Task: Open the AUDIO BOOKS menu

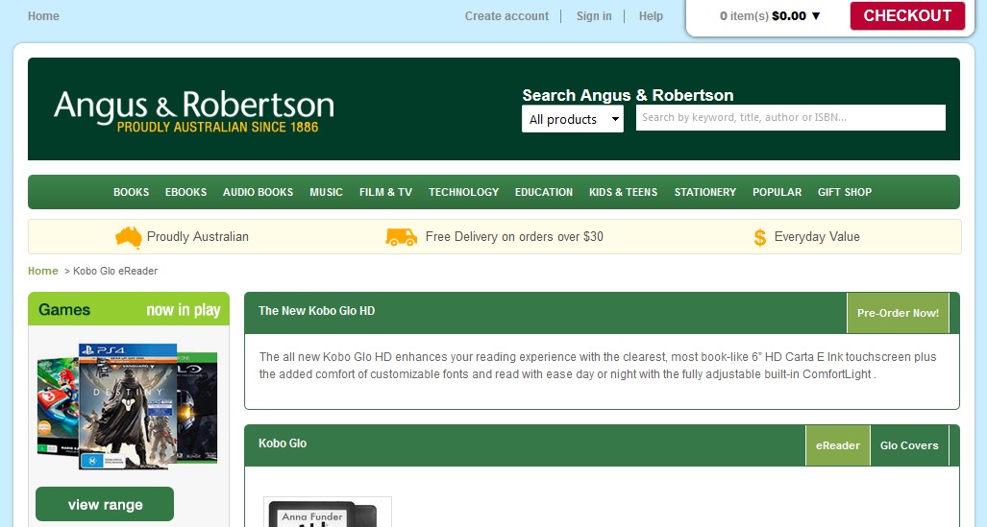Action: (x=259, y=192)
